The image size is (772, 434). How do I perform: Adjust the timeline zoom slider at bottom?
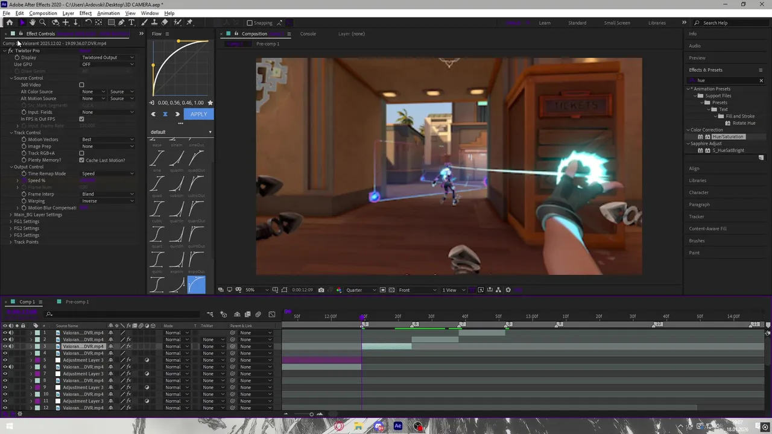[x=311, y=414]
